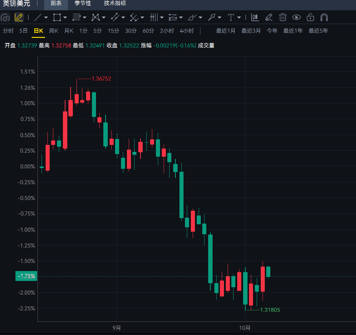Screen dimensions: 356x335
Task: Open the crossed pattern tool dropdown arrow
Action: (104, 18)
